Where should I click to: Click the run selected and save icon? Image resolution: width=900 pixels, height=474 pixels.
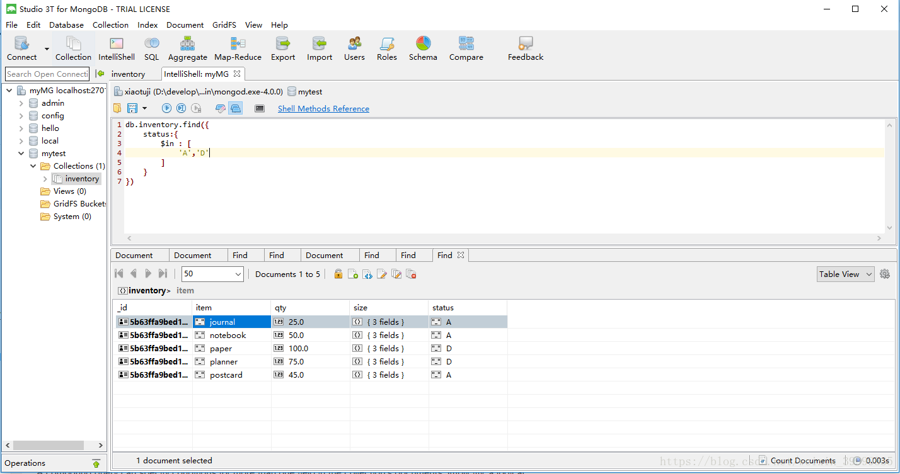pos(196,108)
